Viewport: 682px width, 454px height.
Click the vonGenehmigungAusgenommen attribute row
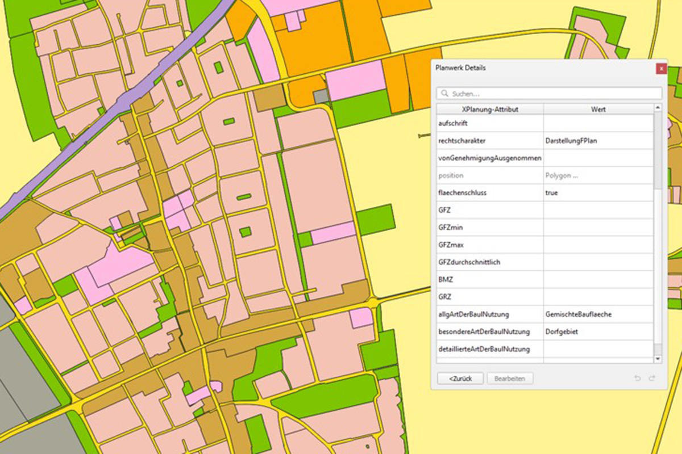490,158
